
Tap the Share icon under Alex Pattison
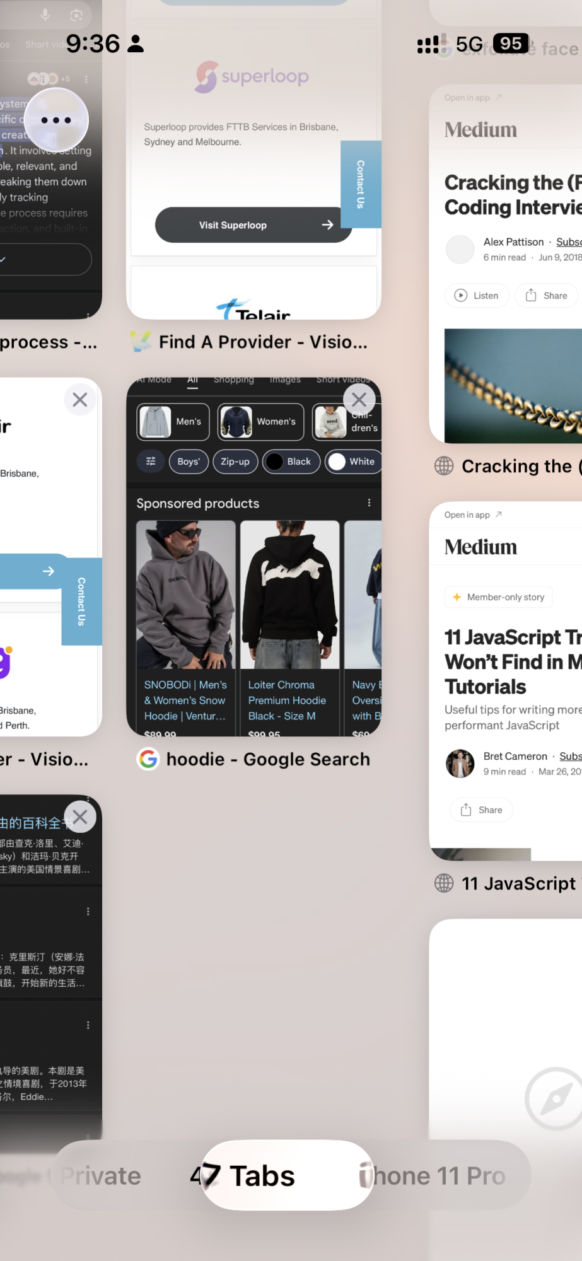[531, 295]
